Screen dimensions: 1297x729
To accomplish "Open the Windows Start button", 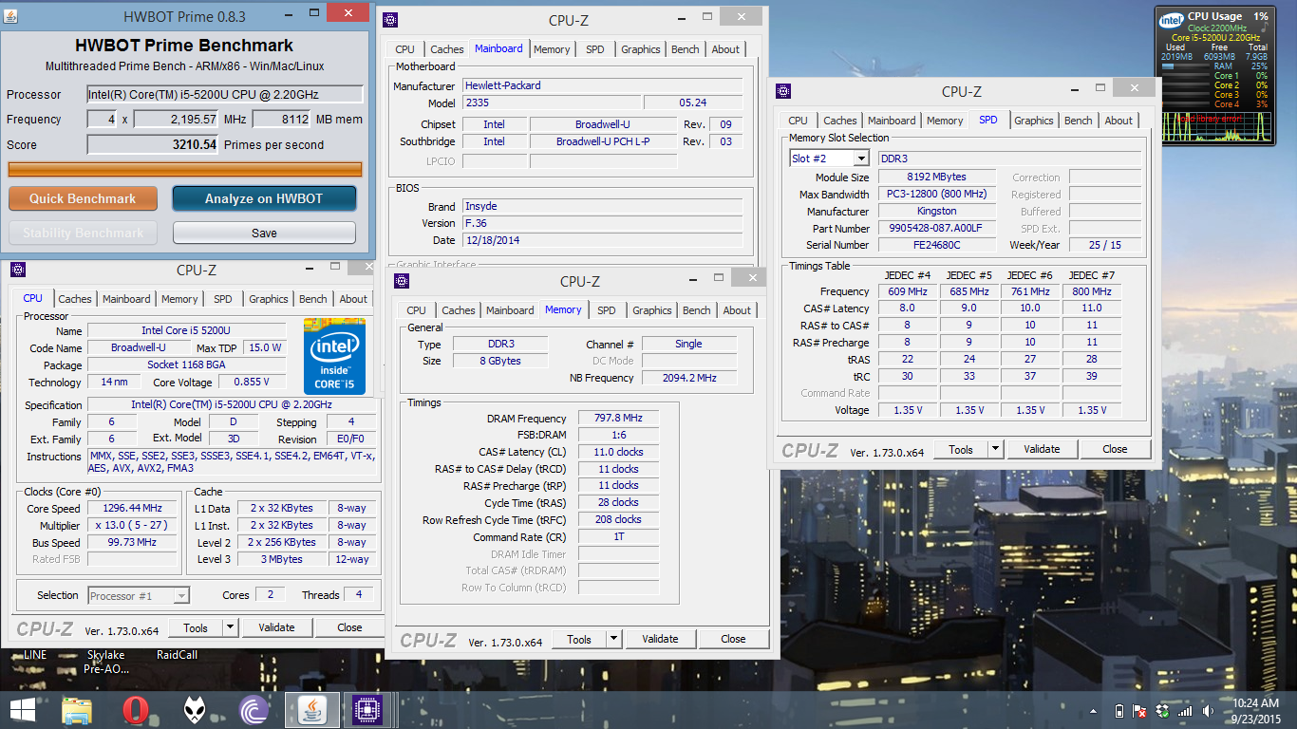I will click(x=22, y=710).
